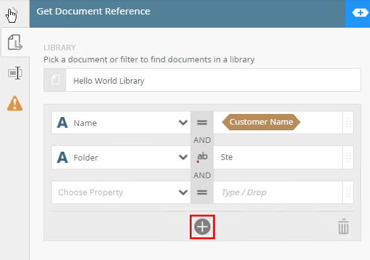Click the drag handle of the Name row
This screenshot has height=260, width=370.
pos(348,122)
